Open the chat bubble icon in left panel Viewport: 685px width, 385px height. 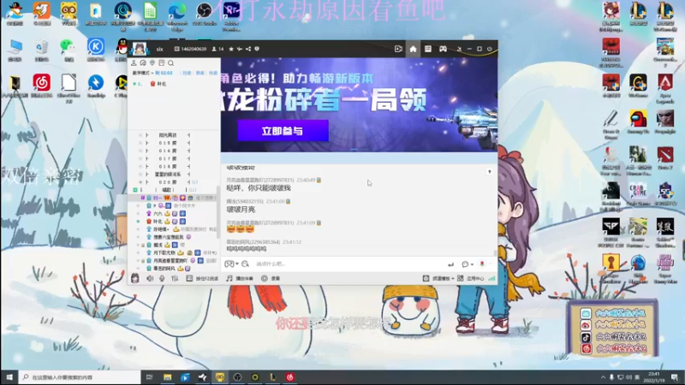[x=143, y=63]
